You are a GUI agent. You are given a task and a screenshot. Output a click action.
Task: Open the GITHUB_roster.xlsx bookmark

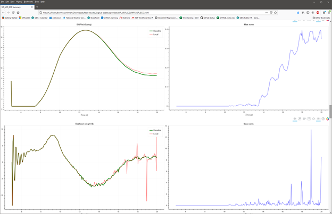point(226,18)
